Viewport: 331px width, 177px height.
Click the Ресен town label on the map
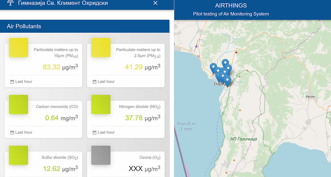click(310, 97)
